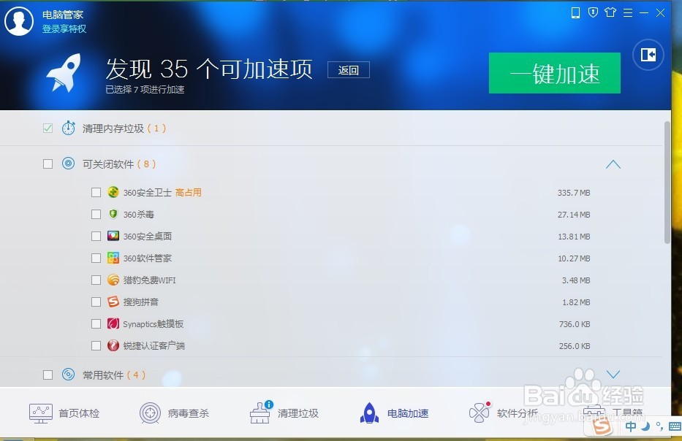Open the phone manager icon in the titlebar
The height and width of the screenshot is (441, 682).
point(575,12)
